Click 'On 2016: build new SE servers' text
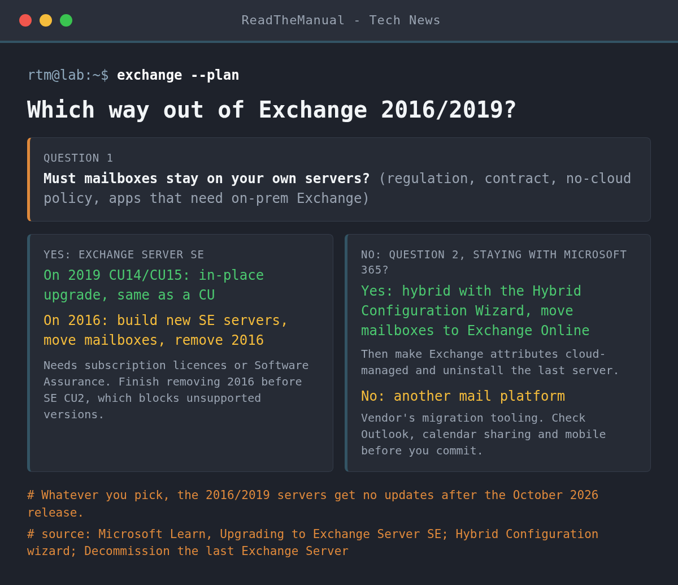The height and width of the screenshot is (585, 678). click(x=166, y=330)
